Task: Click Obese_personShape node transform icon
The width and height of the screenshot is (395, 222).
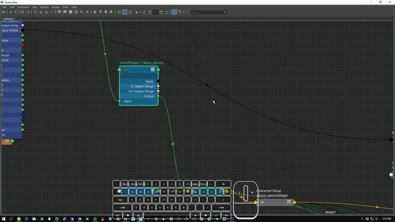Action: tap(262, 202)
